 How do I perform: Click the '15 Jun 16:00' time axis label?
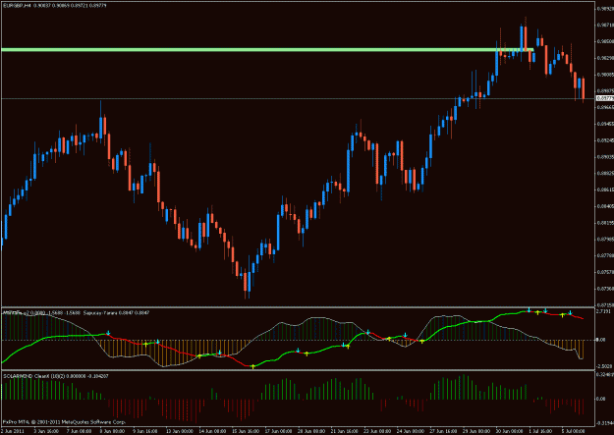pos(246,431)
